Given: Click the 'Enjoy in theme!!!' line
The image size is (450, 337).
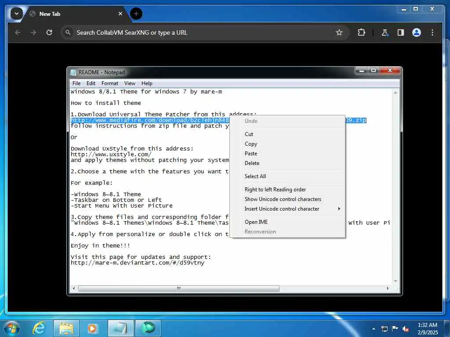Looking at the screenshot, I should coord(101,246).
